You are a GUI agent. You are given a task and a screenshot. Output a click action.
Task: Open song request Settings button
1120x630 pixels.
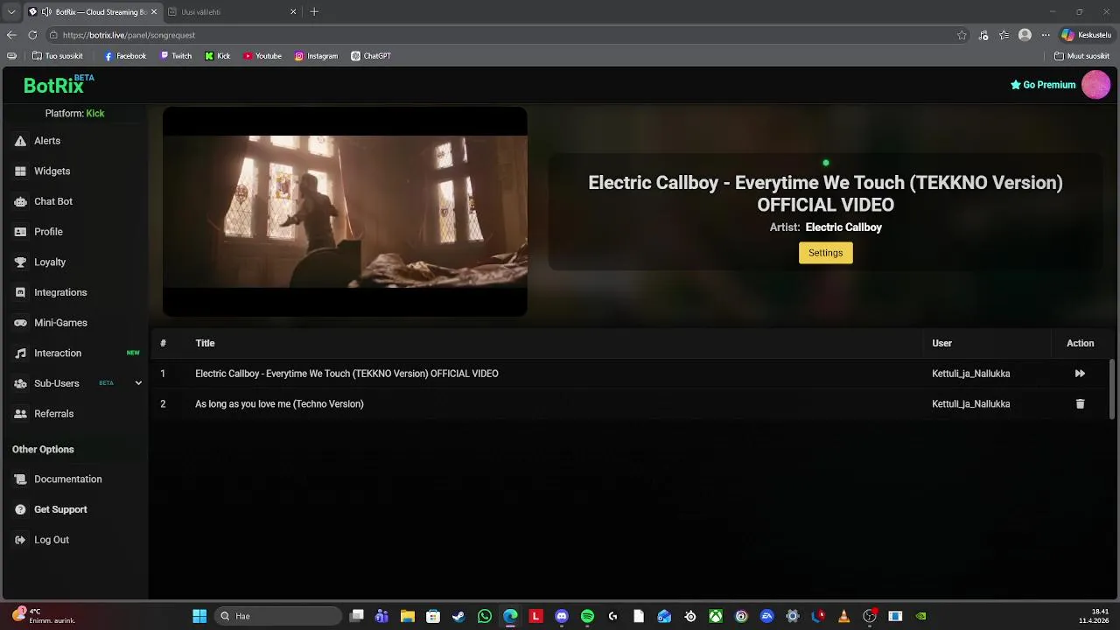[825, 253]
